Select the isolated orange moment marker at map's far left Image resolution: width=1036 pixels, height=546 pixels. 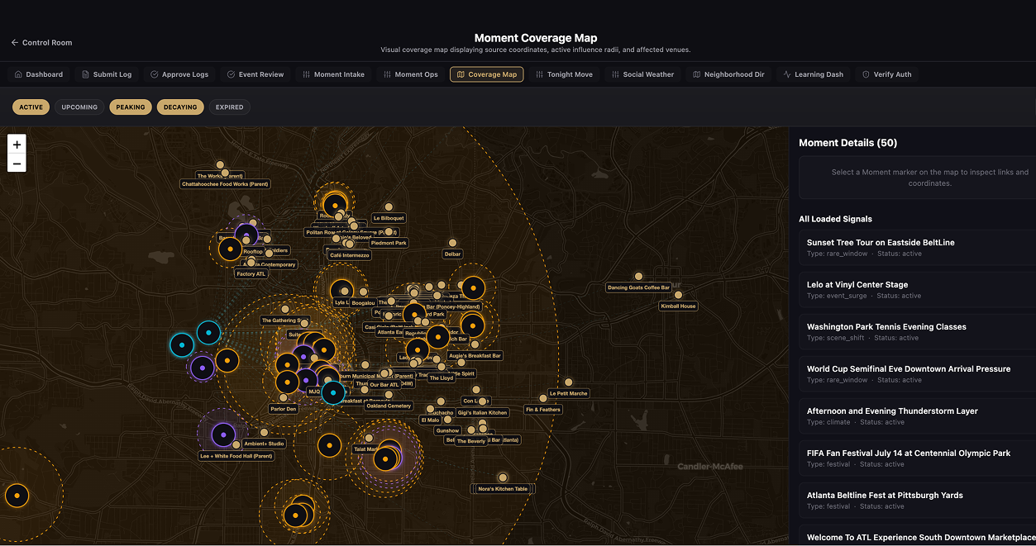(x=17, y=496)
